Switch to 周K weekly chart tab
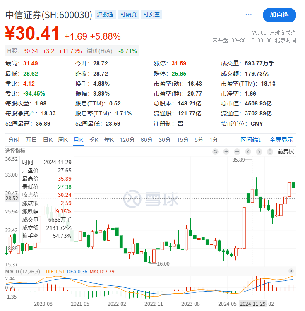Image resolution: width=305 pixels, height=311 pixels. 63,140
